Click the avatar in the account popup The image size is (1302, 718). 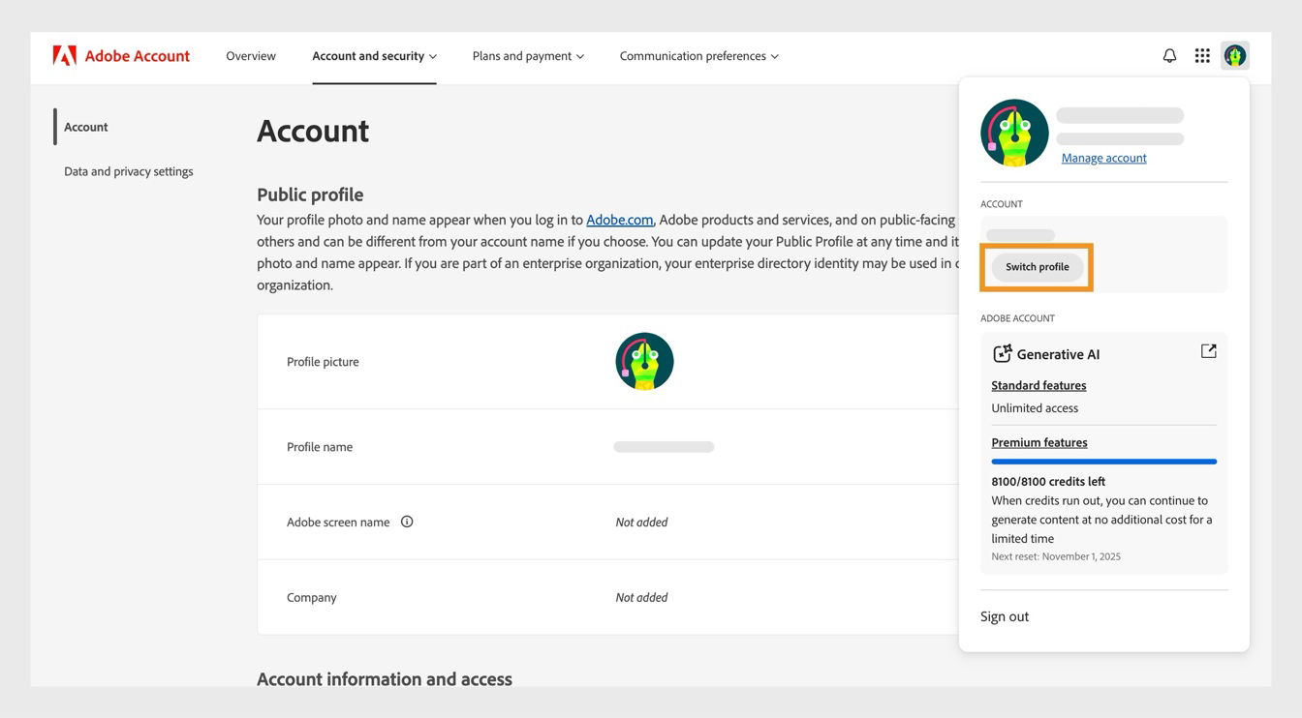point(1014,131)
